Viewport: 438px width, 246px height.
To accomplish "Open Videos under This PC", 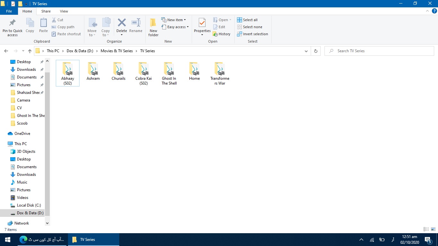I will (x=22, y=198).
